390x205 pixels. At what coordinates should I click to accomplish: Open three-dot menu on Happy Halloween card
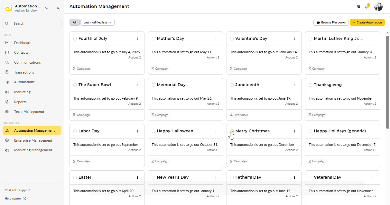216,131
